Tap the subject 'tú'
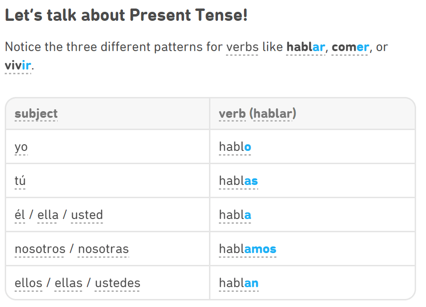The width and height of the screenshot is (426, 307). (20, 181)
